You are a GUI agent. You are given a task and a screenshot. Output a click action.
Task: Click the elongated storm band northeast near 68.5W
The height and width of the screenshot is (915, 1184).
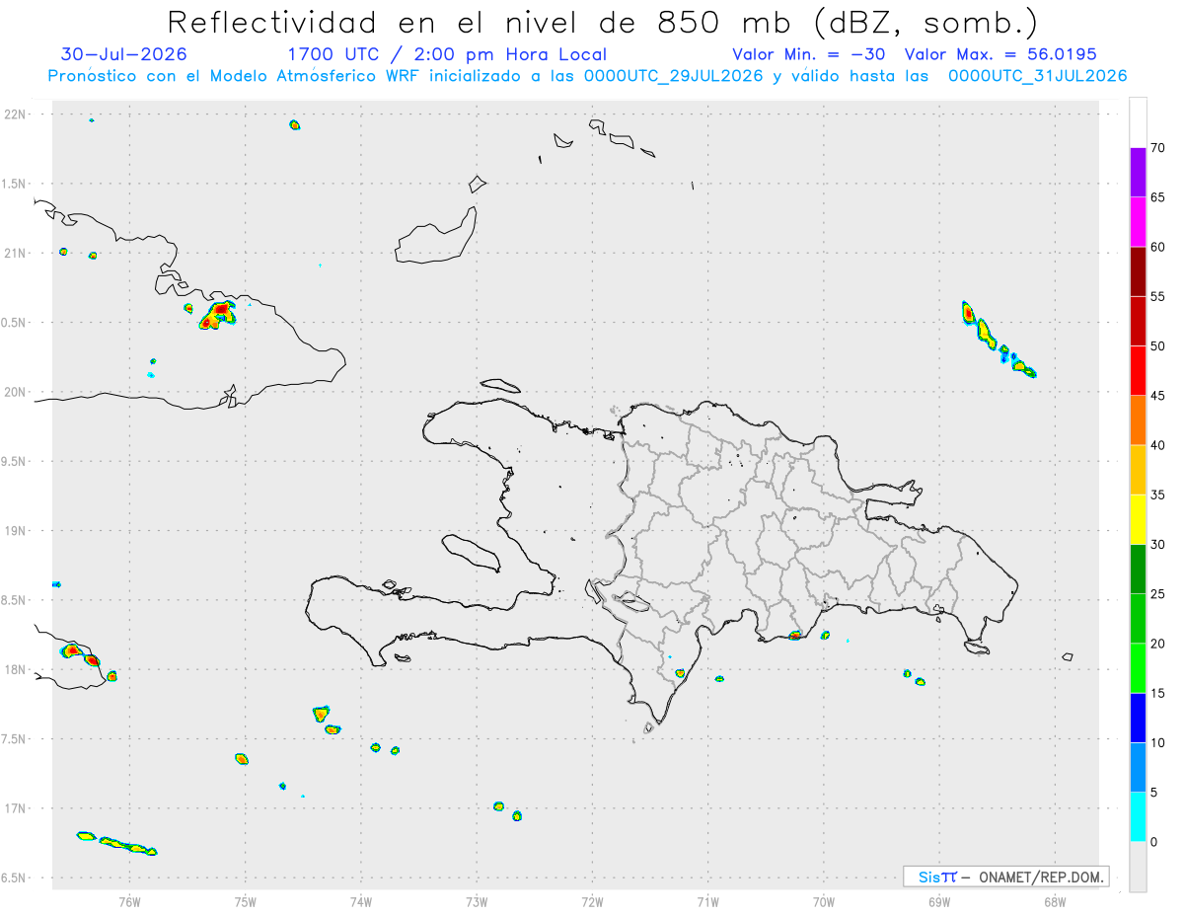(997, 339)
